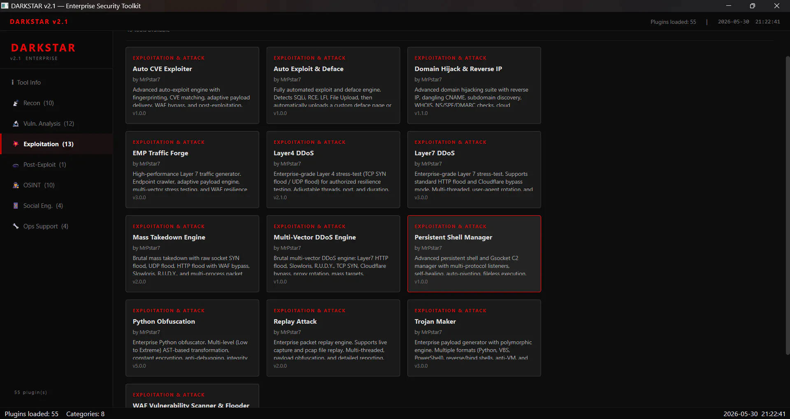The image size is (790, 419).
Task: Click the Vuln. Analysis microscope icon
Action: pos(16,124)
